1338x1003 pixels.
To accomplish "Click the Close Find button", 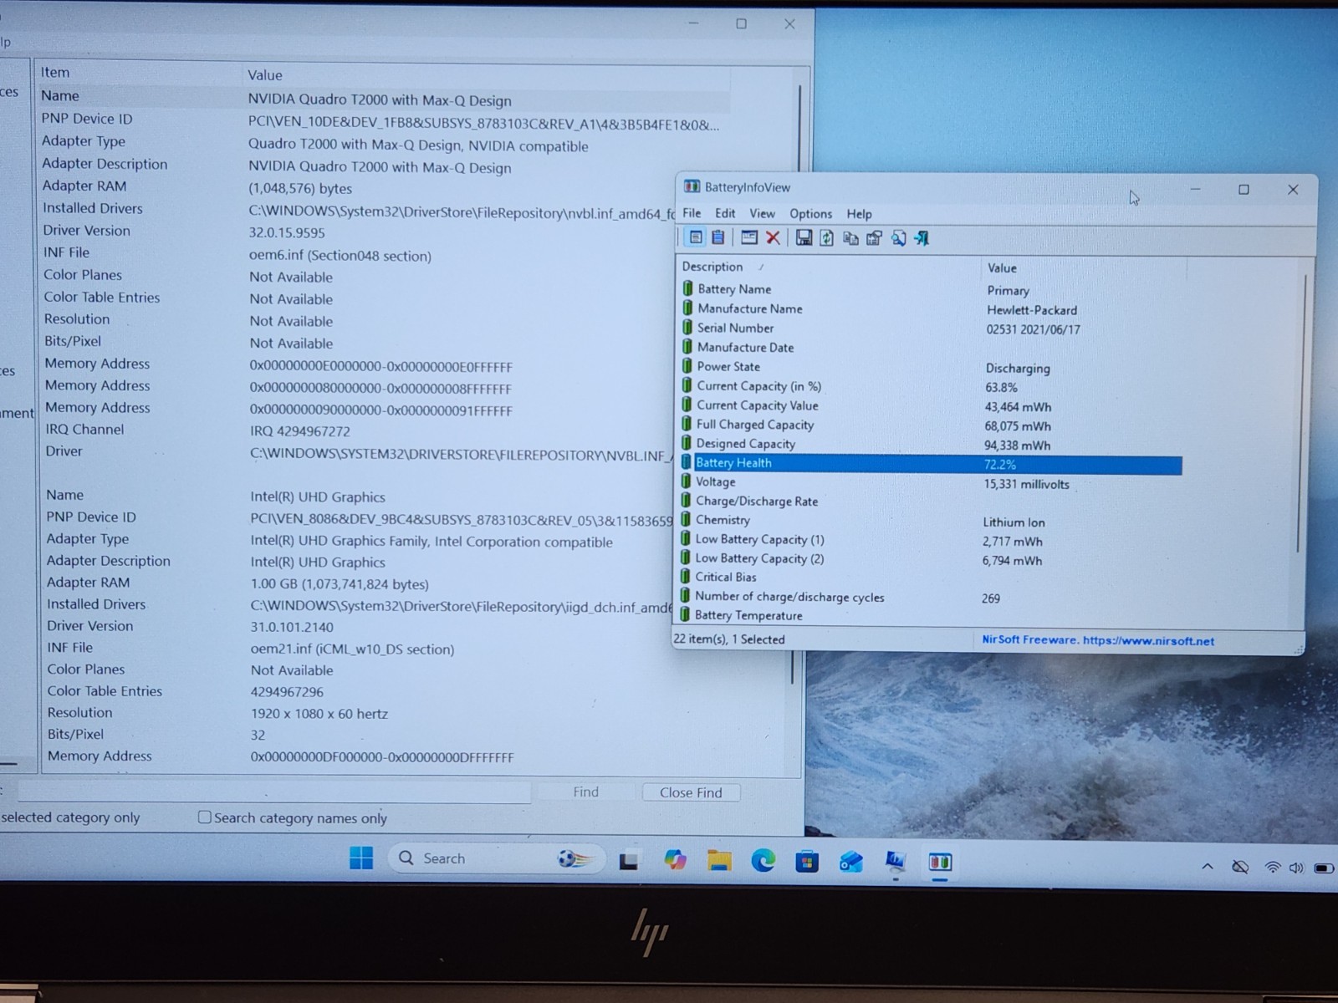I will [x=691, y=792].
